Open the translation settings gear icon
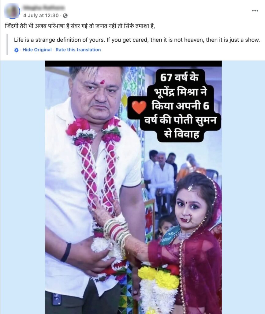The width and height of the screenshot is (265, 314). pyautogui.click(x=17, y=50)
